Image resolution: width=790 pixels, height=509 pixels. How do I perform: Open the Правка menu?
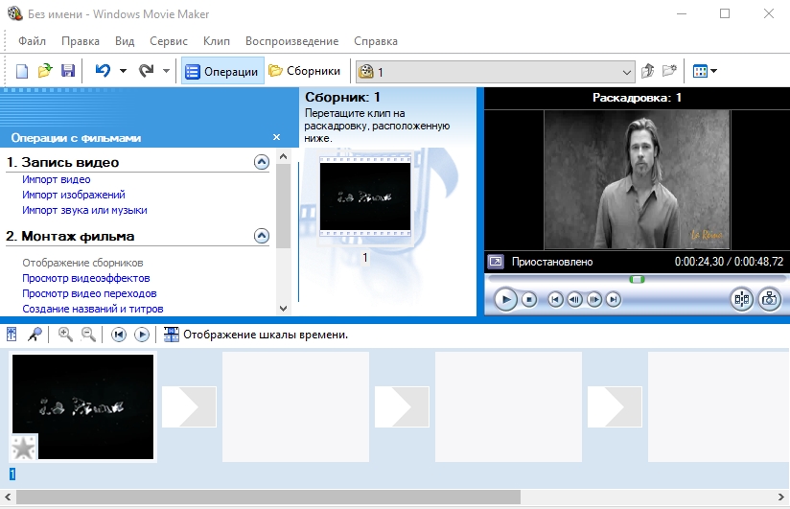click(x=81, y=41)
